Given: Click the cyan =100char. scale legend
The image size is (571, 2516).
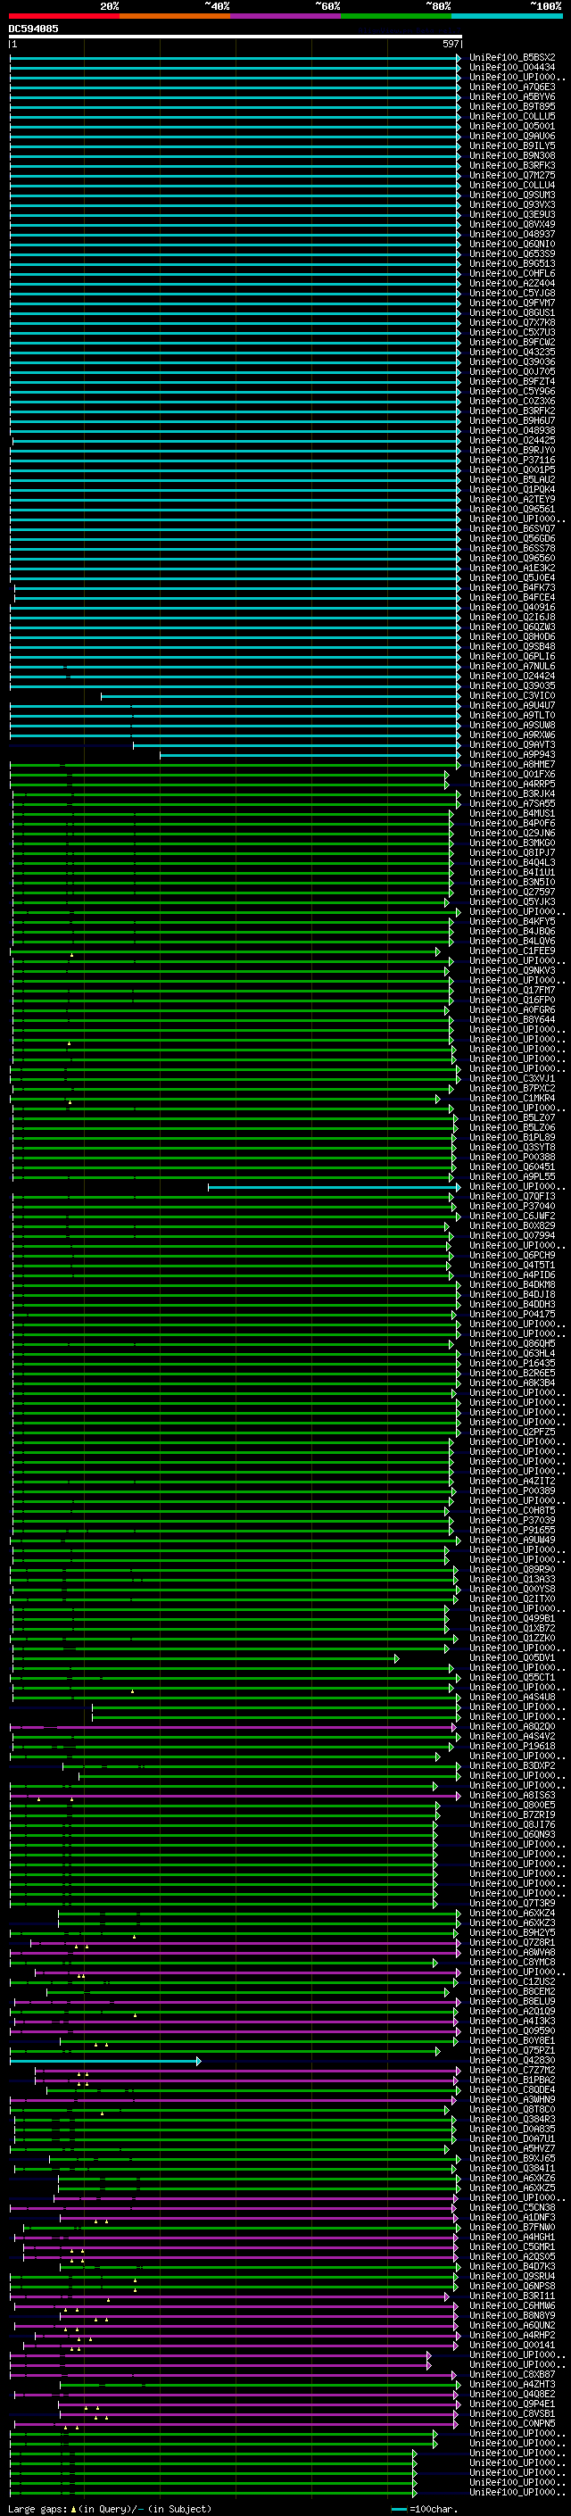Looking at the screenshot, I should (426, 2509).
